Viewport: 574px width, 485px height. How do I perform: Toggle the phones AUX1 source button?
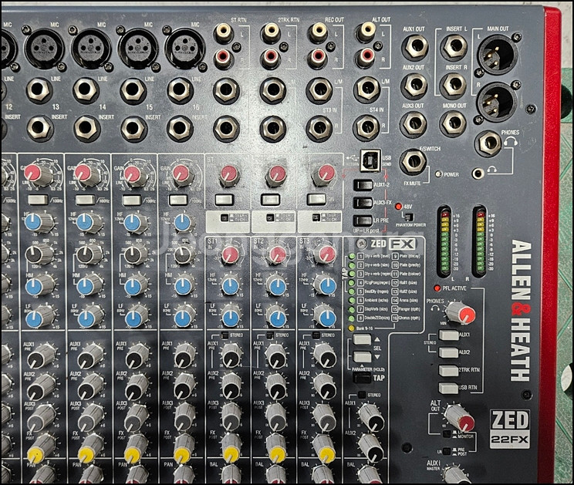pyautogui.click(x=448, y=335)
